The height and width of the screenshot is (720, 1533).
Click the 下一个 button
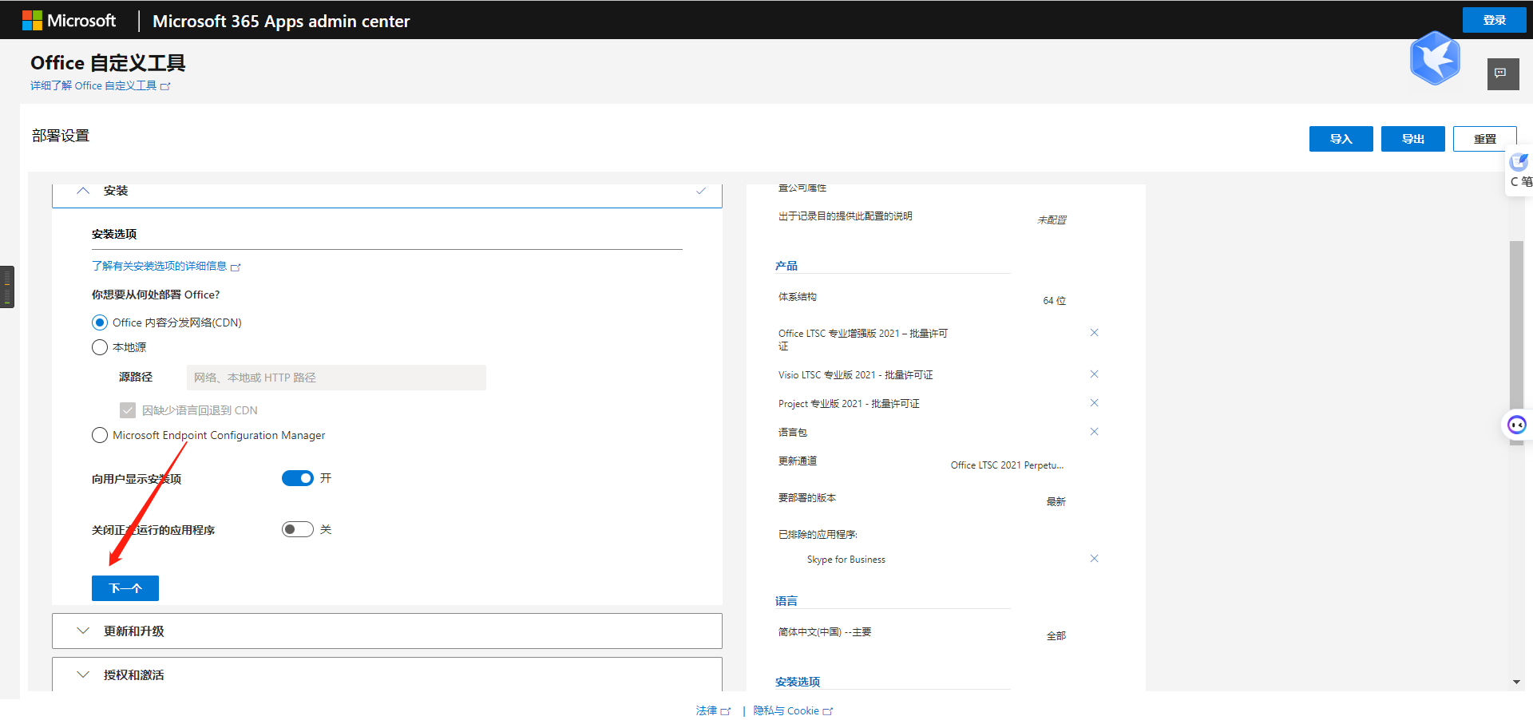point(125,588)
